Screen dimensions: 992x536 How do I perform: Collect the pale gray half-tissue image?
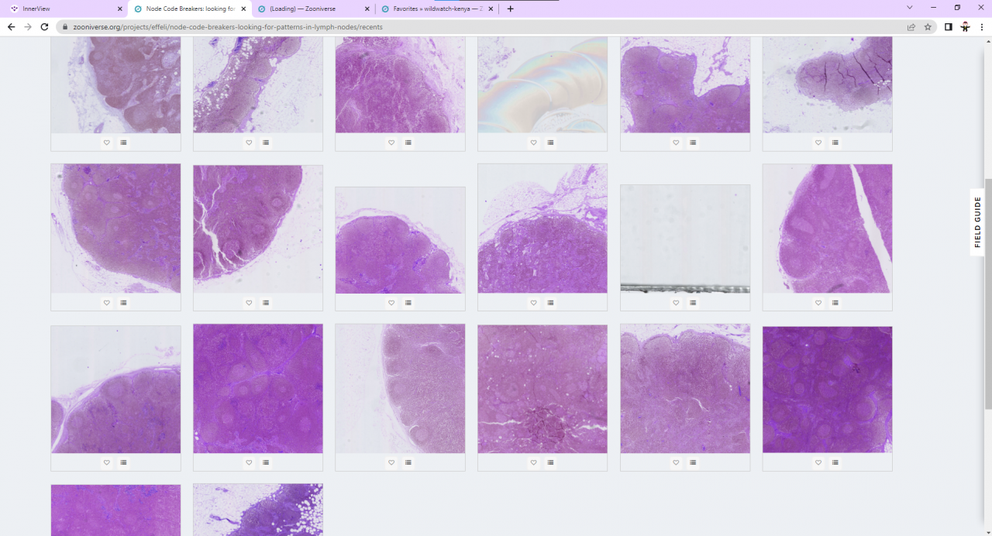(408, 462)
